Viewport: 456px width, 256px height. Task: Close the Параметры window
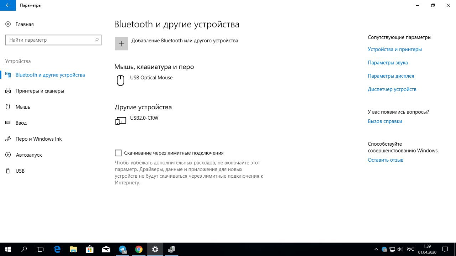[449, 5]
